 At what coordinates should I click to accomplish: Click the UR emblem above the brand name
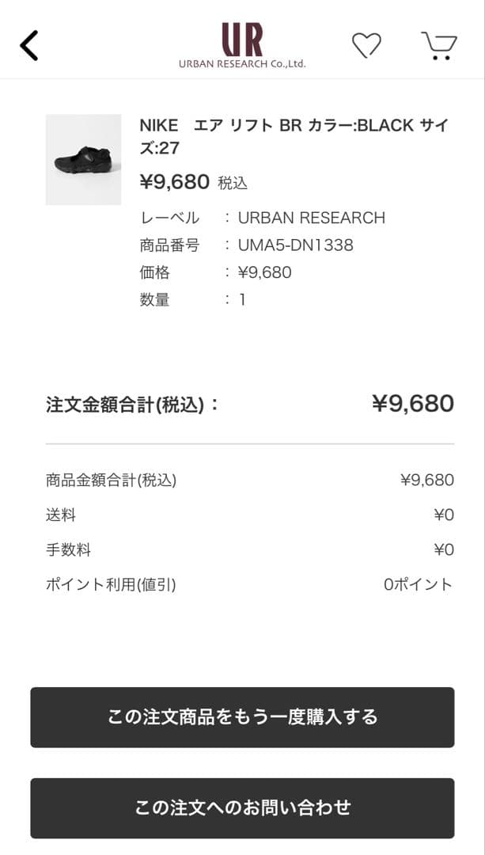[x=241, y=38]
